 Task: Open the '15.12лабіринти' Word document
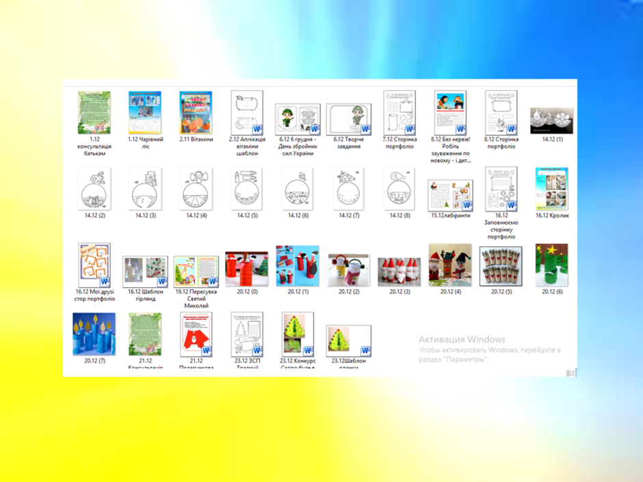click(x=450, y=195)
